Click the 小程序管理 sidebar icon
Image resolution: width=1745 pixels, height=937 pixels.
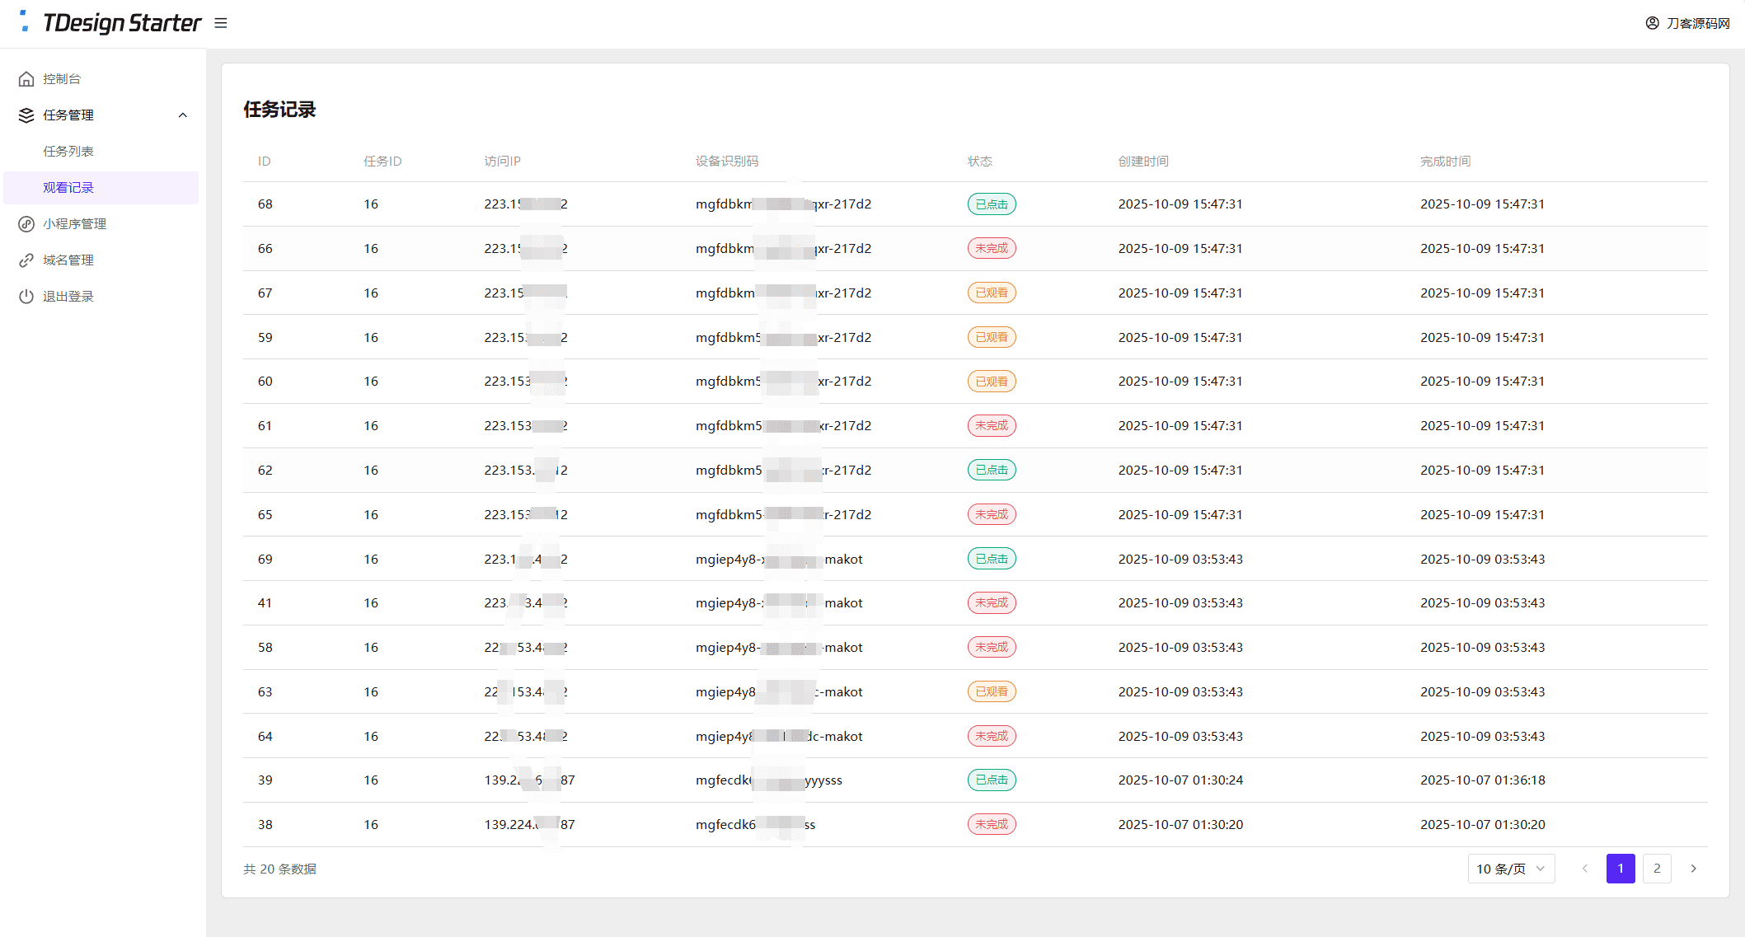[26, 224]
